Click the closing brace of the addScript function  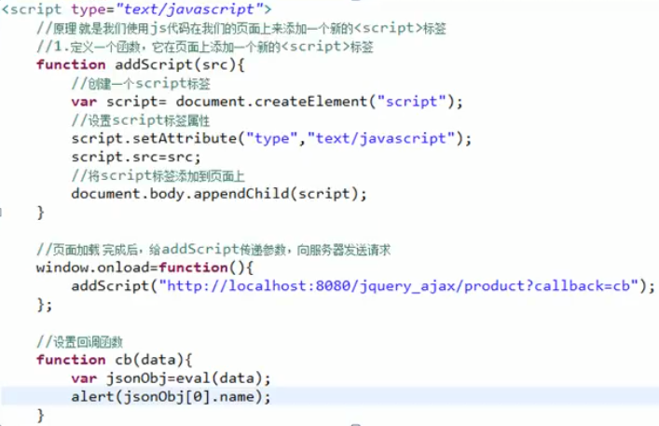40,213
